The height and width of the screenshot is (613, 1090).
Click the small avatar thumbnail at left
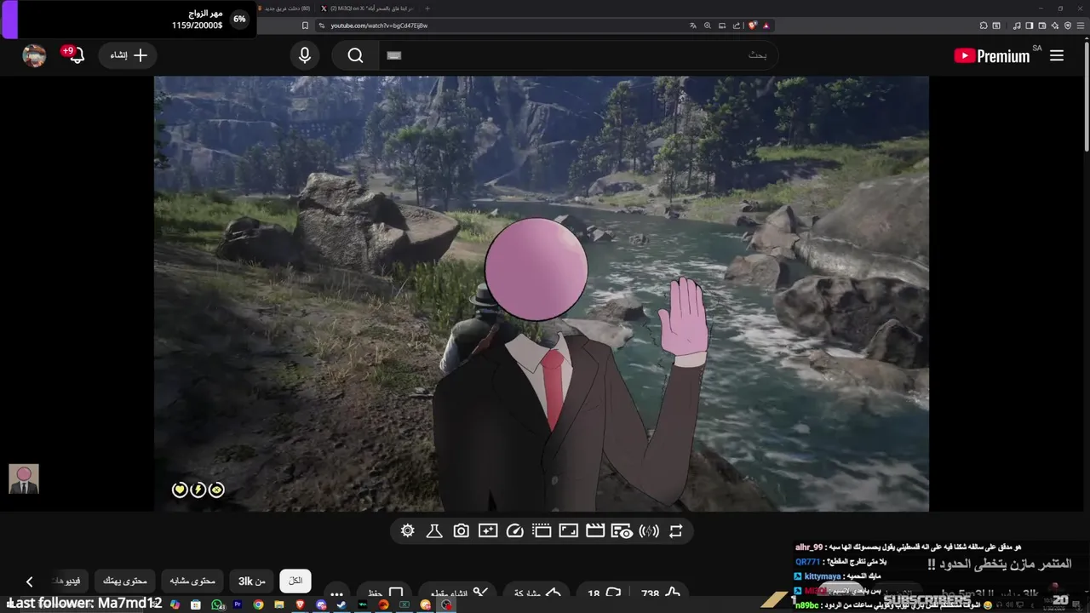tap(24, 478)
